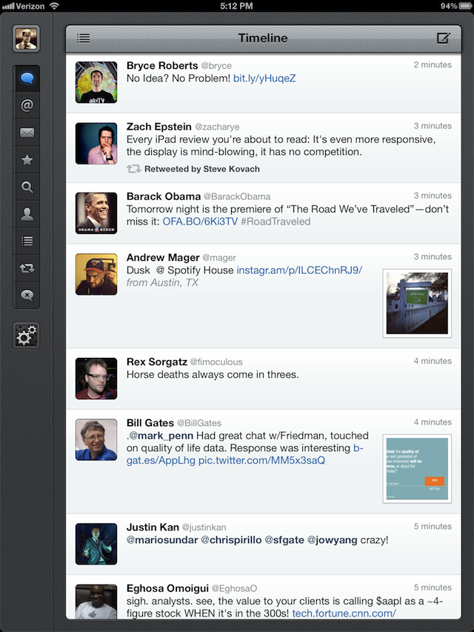Open the Mute filters speech-bubble-x tab
Image resolution: width=474 pixels, height=632 pixels.
27,295
